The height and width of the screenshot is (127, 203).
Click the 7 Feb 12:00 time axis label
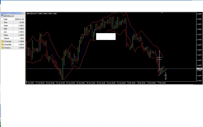pyautogui.click(x=161, y=83)
